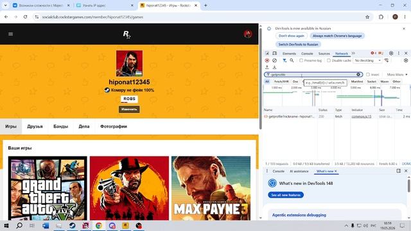The image size is (411, 231).
Task: Open the DevTools three-dot customize menu
Action: 399,53
